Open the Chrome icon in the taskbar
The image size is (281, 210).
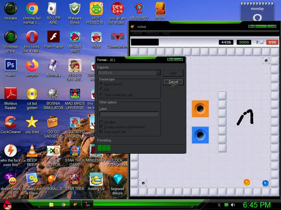coord(63,205)
